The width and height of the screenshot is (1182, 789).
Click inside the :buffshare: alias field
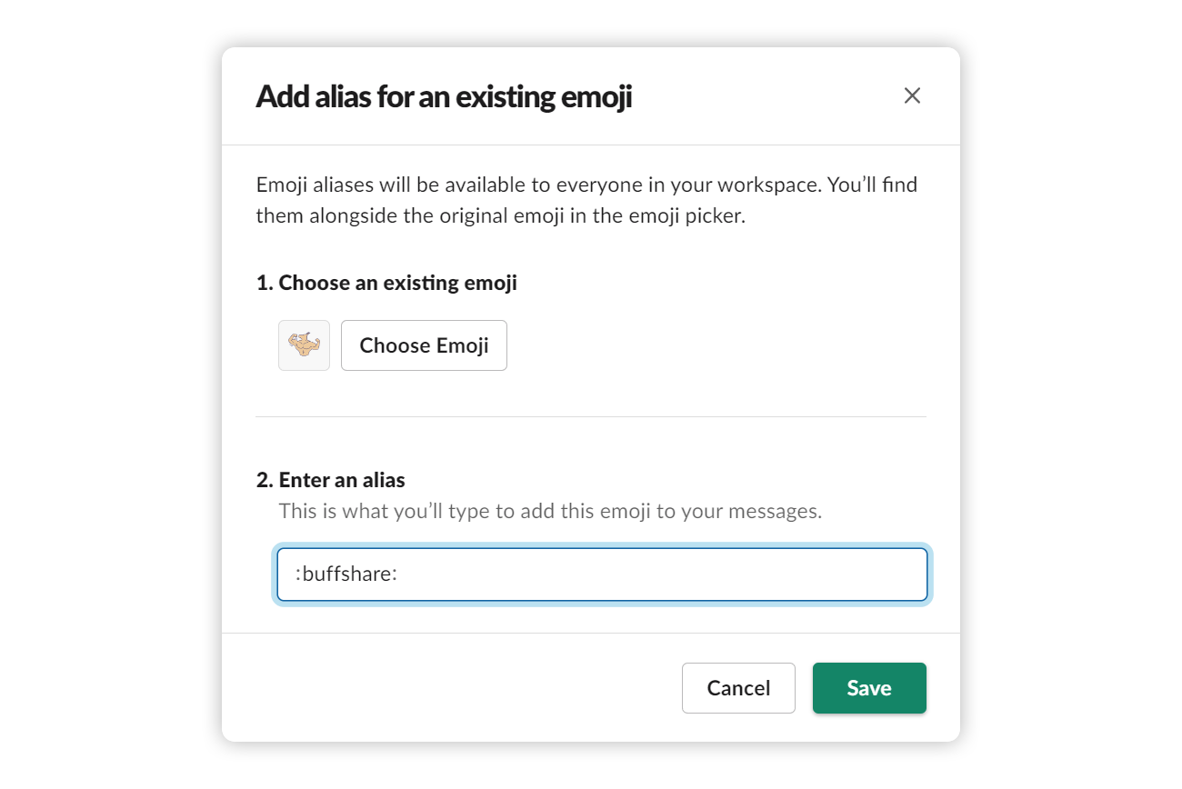click(600, 574)
